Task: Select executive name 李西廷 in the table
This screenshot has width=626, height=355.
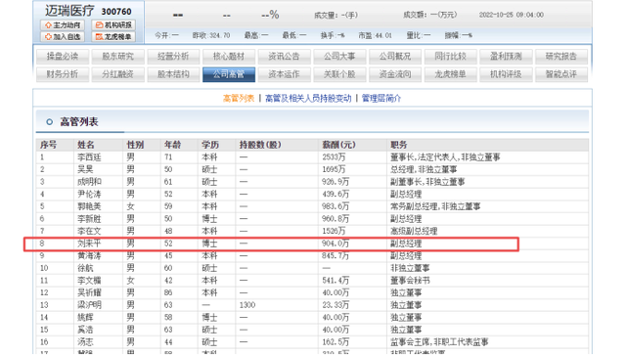Action: click(x=89, y=157)
